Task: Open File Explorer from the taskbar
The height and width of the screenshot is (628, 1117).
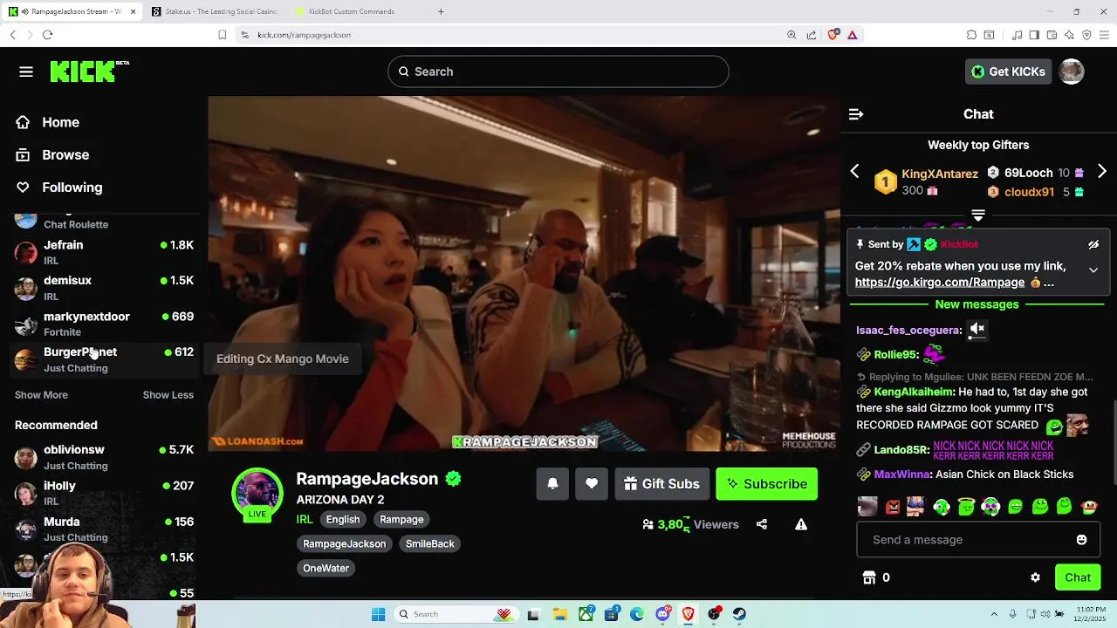Action: click(559, 614)
